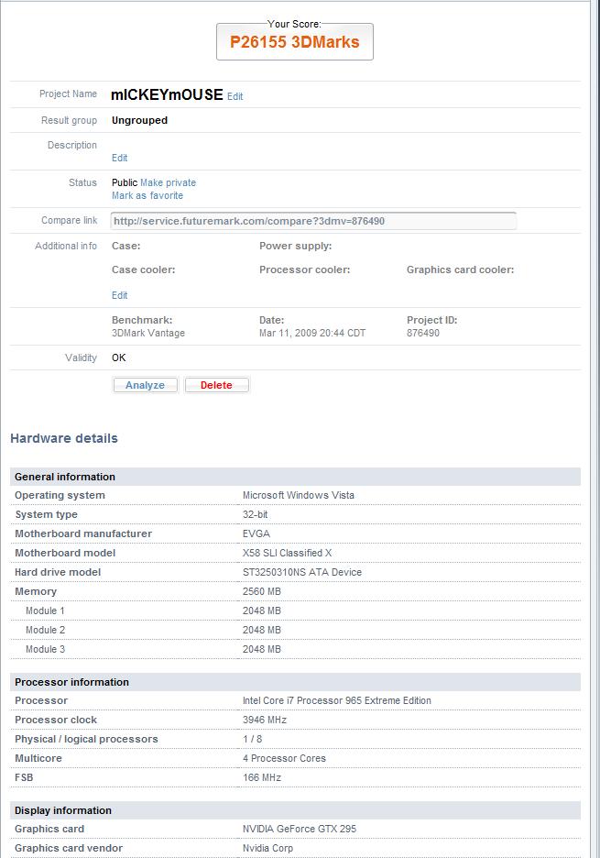This screenshot has height=858, width=600.
Task: Click the Module 1 row label
Action: tap(46, 610)
